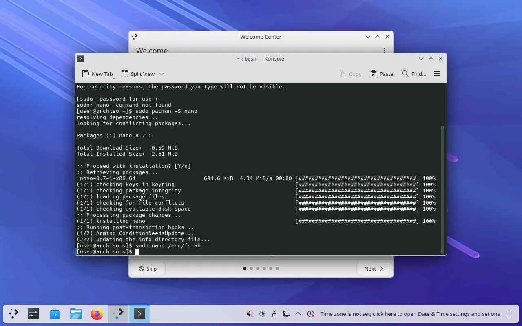Switch to the Konsole taskbar entry
This screenshot has width=522, height=326.
[x=139, y=314]
